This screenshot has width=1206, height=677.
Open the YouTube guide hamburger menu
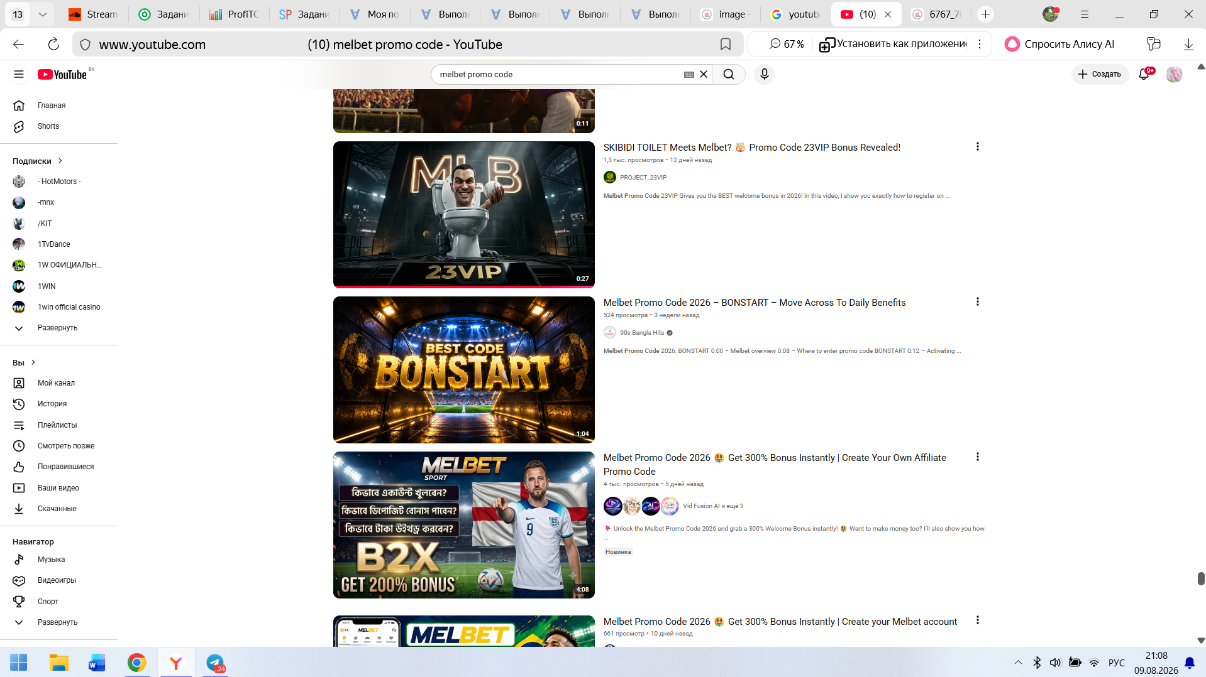point(19,74)
